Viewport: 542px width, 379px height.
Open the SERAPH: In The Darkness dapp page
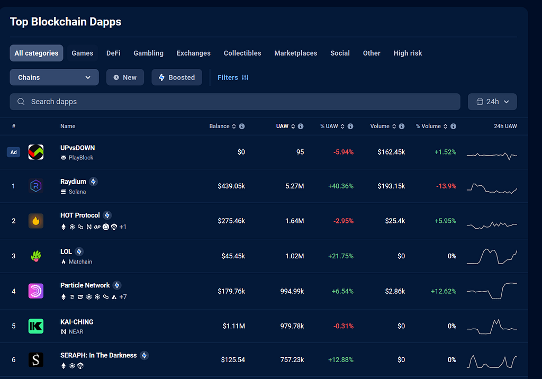point(98,355)
